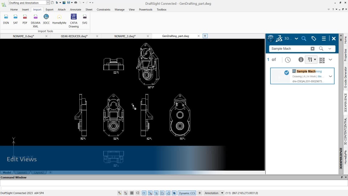Screen dimensions: 348x196
Task: Toggle Polar tracking in the status bar
Action: pyautogui.click(x=144, y=193)
